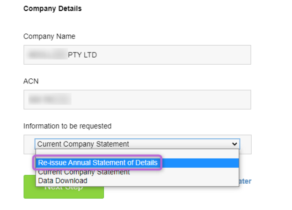Click the ACN field label
Image resolution: width=292 pixels, height=210 pixels.
point(31,81)
